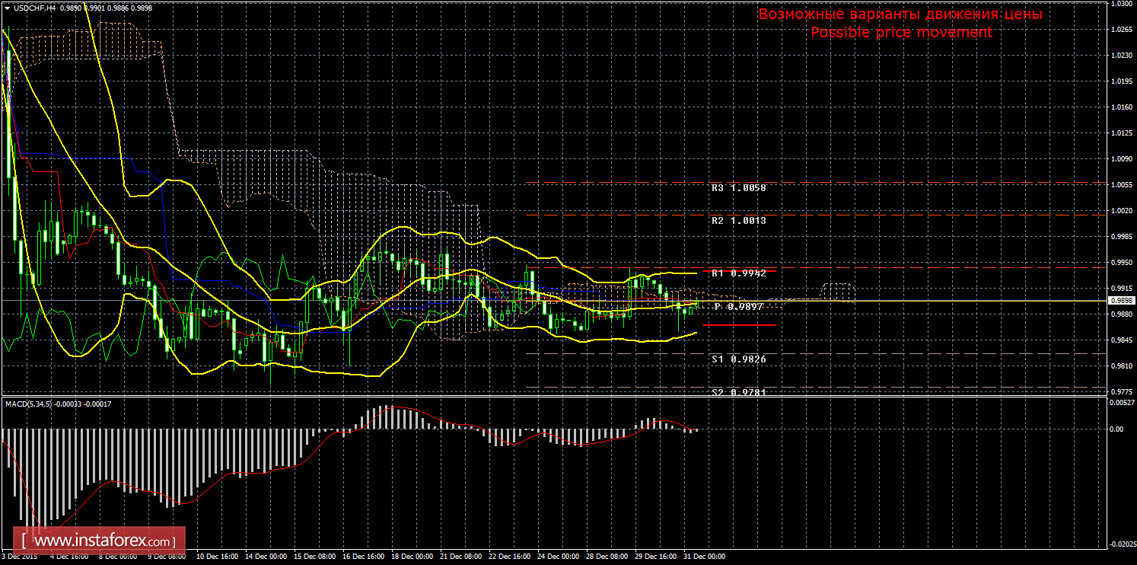The image size is (1137, 565).
Task: Click the 21 Dec 08:00 time label
Action: [x=460, y=557]
